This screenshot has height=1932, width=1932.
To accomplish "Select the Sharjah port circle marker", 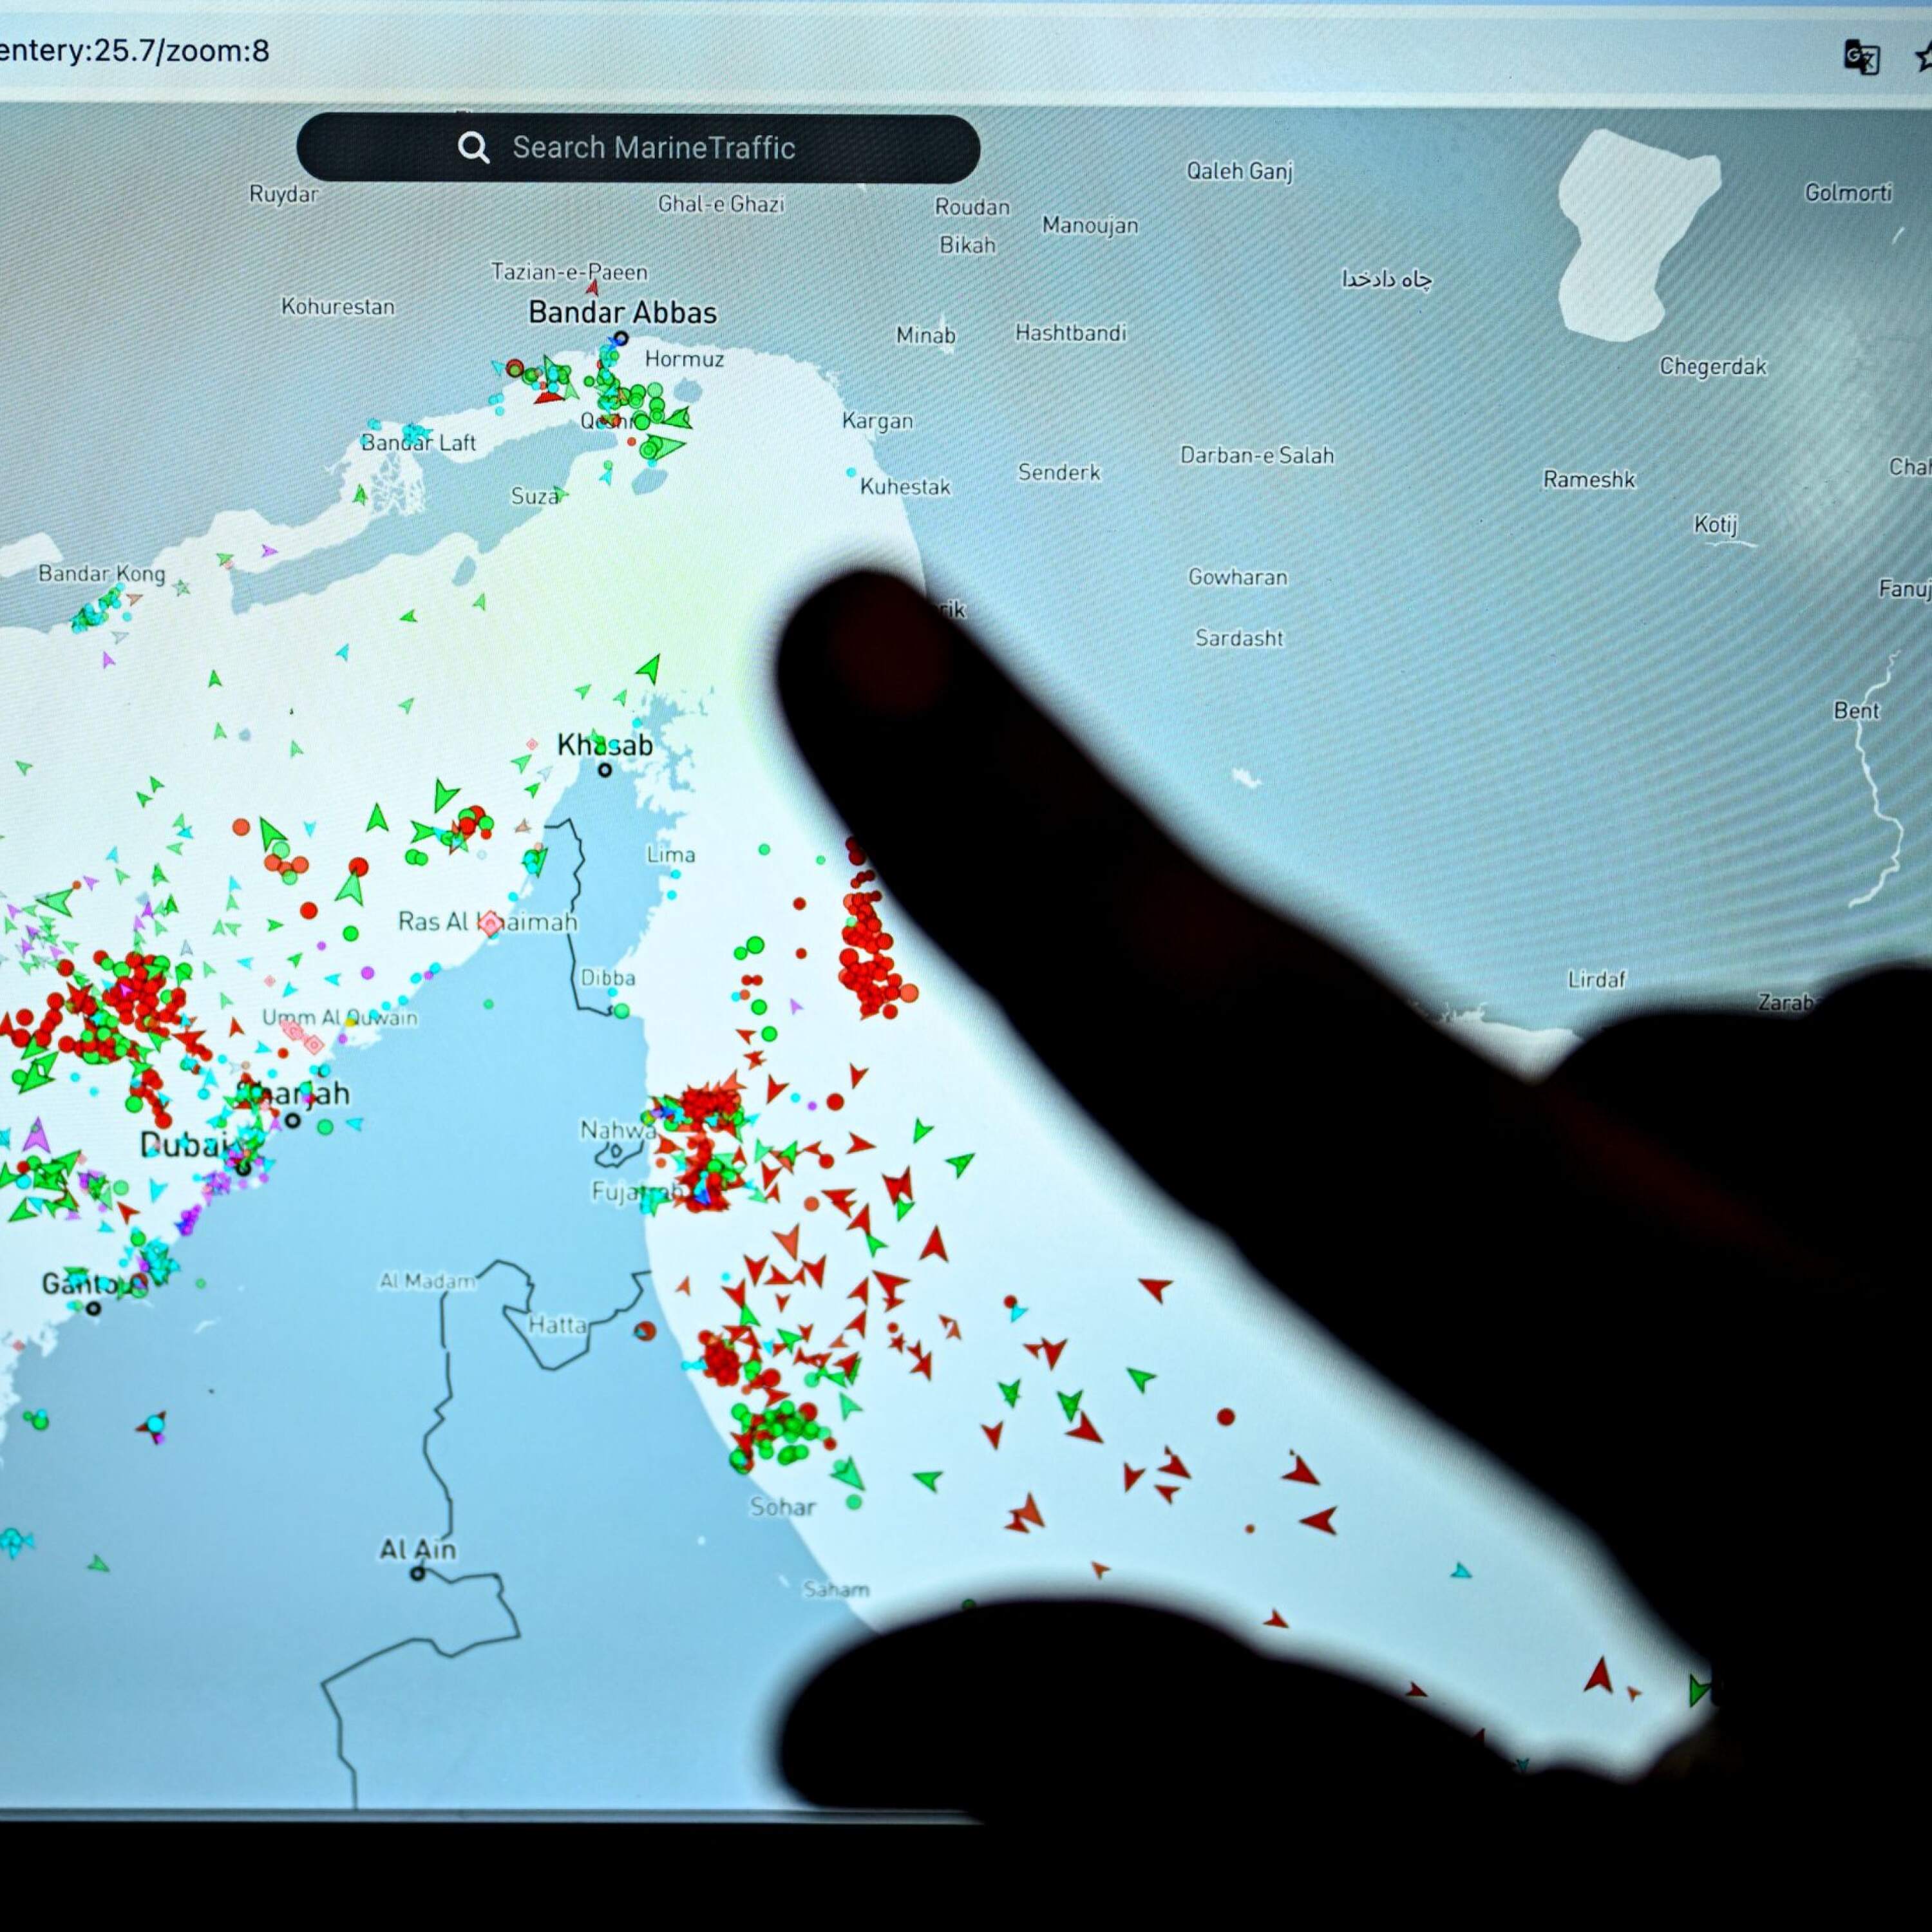I will click(x=293, y=1120).
